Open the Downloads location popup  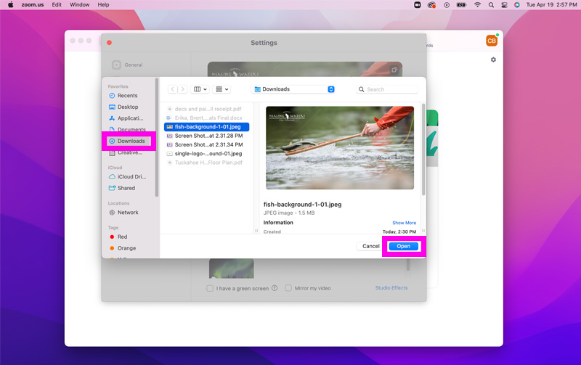pyautogui.click(x=293, y=89)
